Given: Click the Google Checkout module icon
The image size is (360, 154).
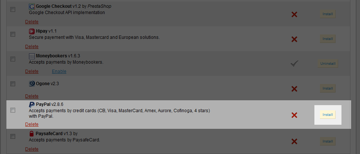Looking at the screenshot, I should [32, 7].
